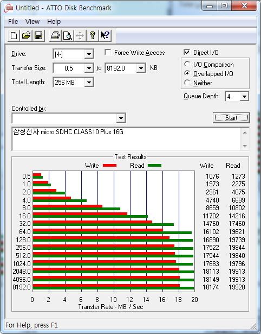Screen dimensions: 261x334
Task: Click the 2048.0 row write value 18113
Action: pos(211,272)
